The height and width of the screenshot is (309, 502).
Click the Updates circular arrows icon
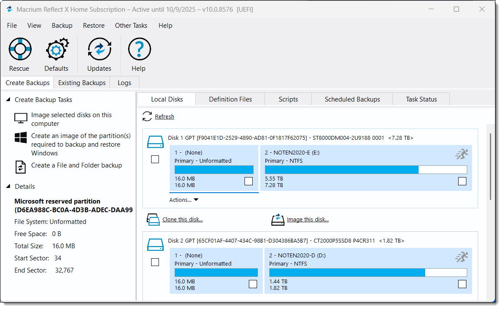point(99,49)
